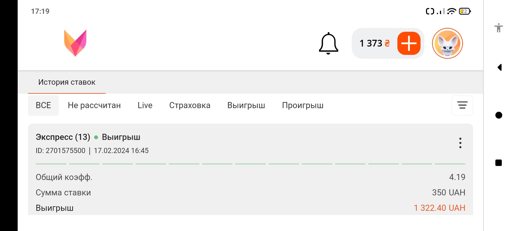Filter bets by Проигрыш
The image size is (514, 231).
click(x=303, y=105)
